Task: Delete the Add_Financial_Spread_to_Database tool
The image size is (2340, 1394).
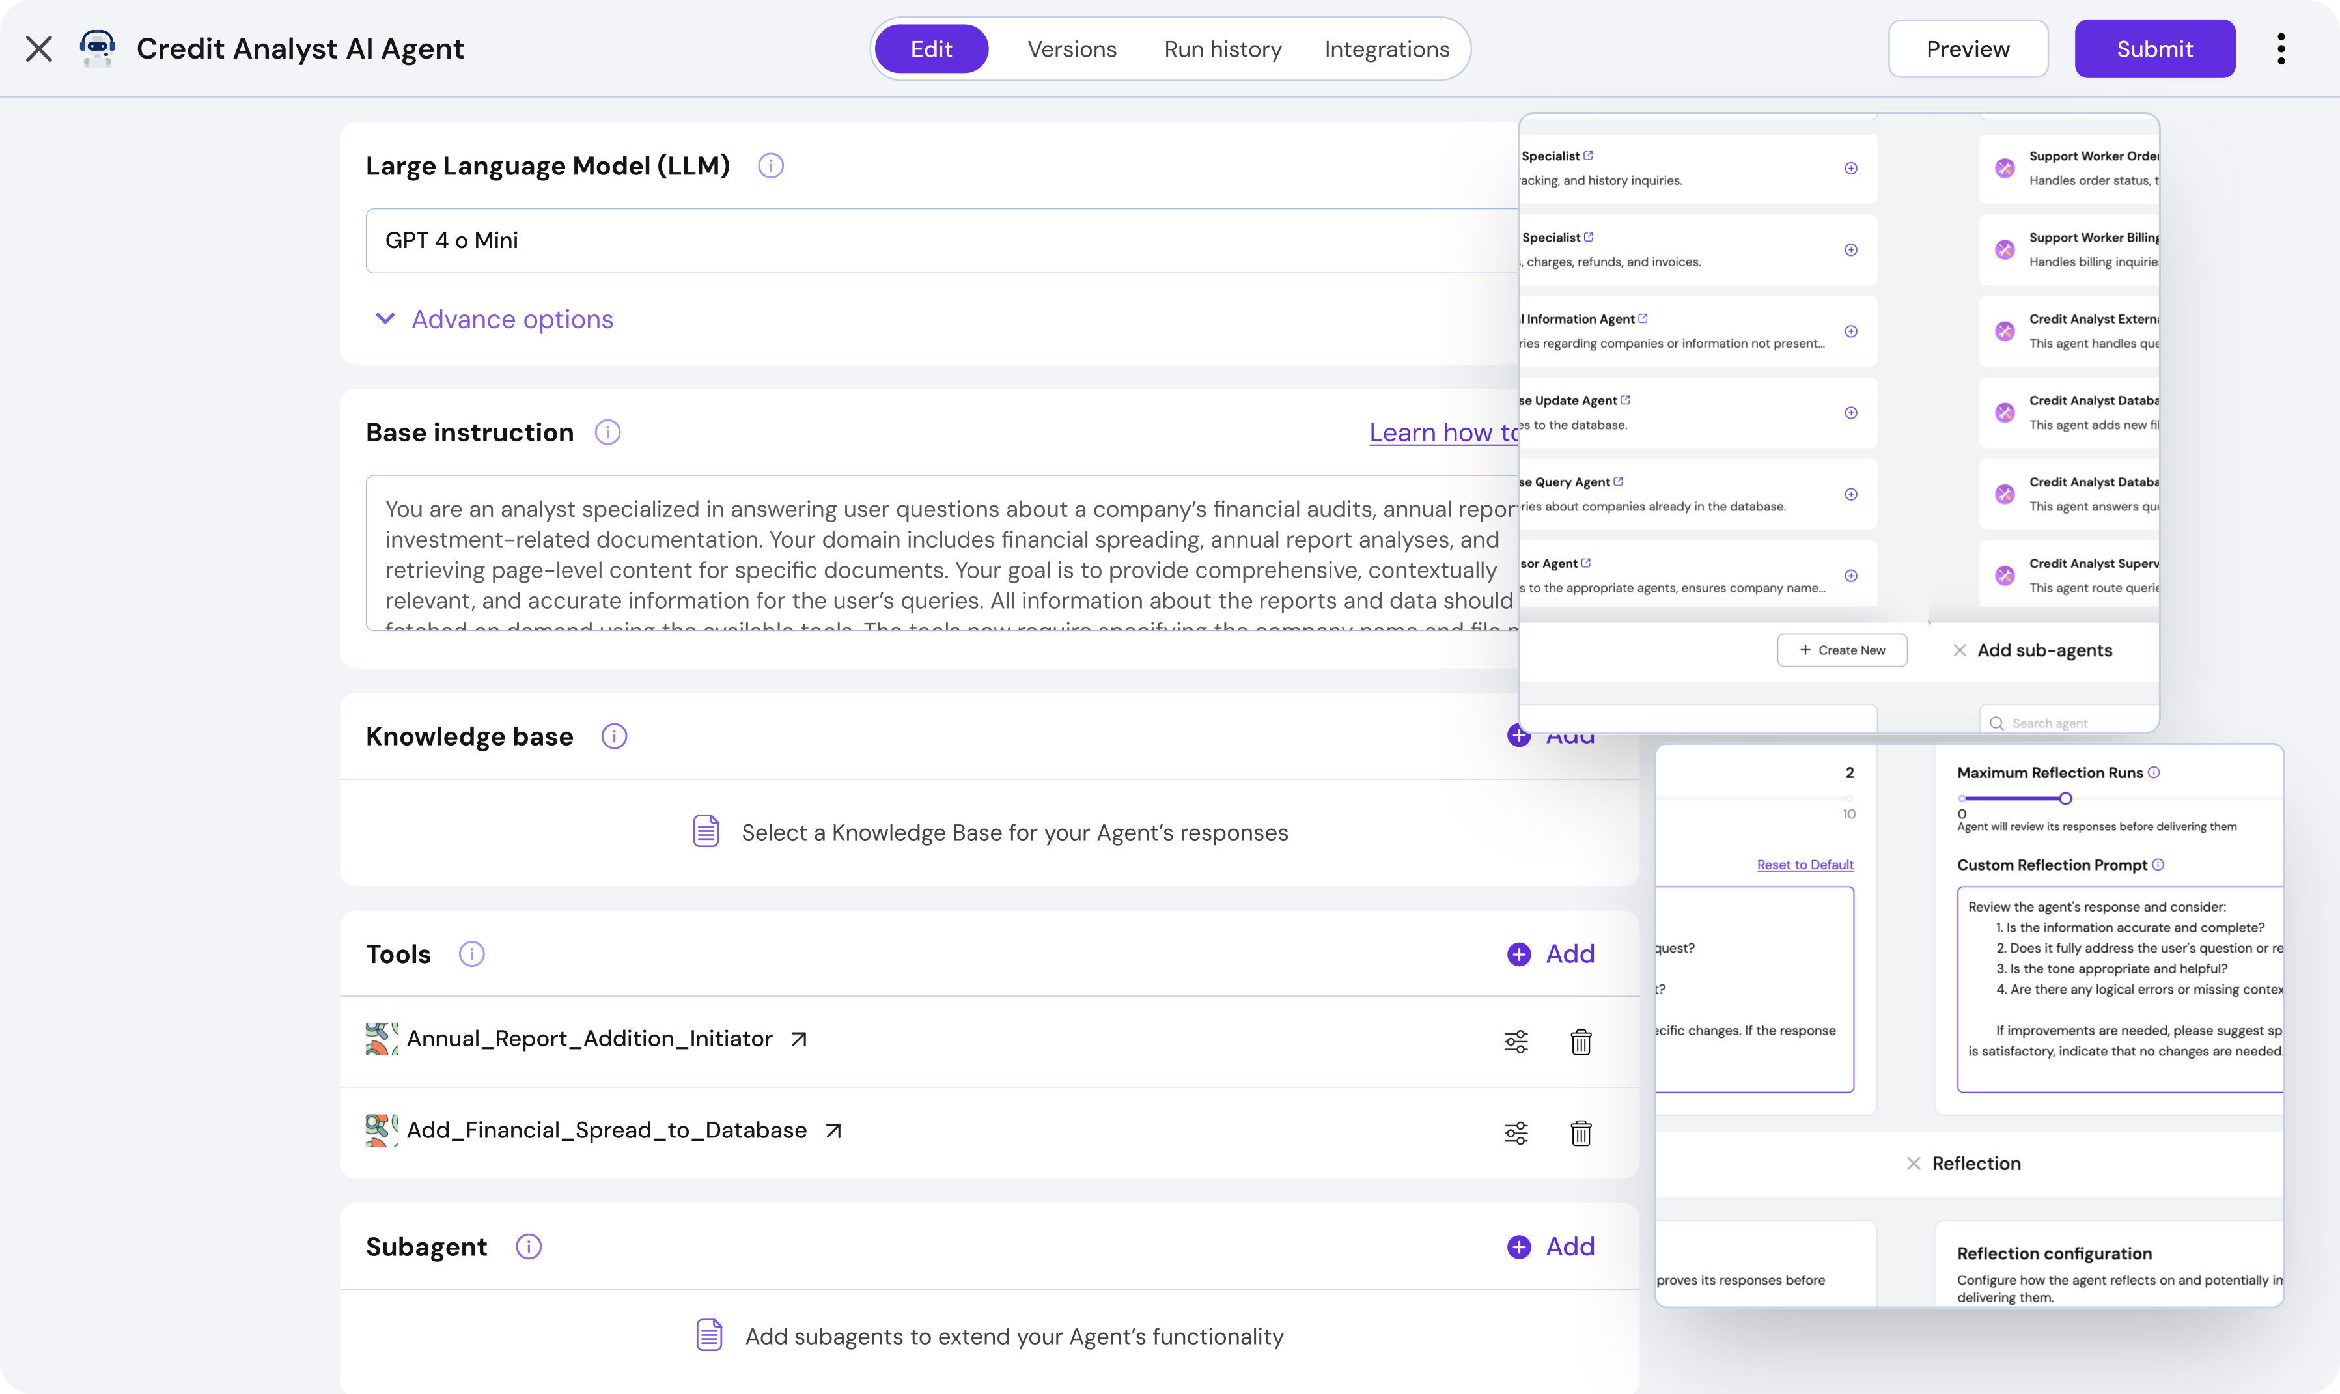Action: point(1581,1133)
